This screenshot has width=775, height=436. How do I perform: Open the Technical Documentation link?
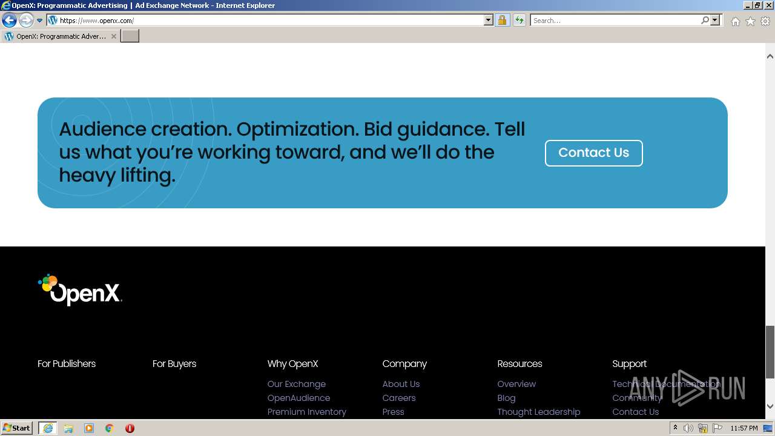667,384
